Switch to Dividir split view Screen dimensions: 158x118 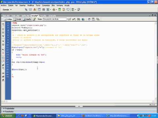[17, 19]
